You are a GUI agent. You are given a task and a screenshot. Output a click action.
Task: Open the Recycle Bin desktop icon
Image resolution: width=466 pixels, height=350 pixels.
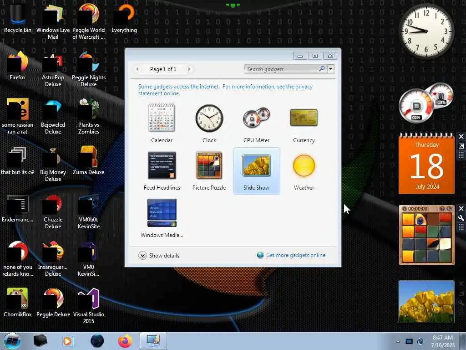click(x=18, y=18)
